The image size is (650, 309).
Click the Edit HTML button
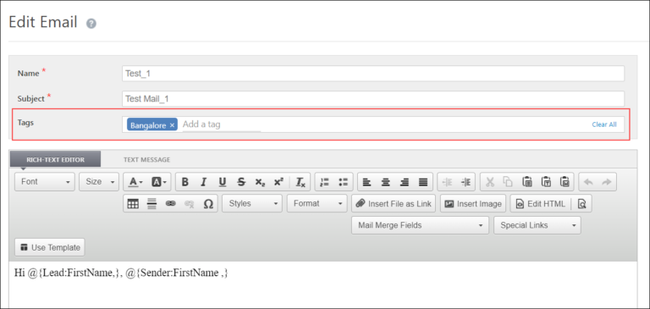click(x=541, y=204)
